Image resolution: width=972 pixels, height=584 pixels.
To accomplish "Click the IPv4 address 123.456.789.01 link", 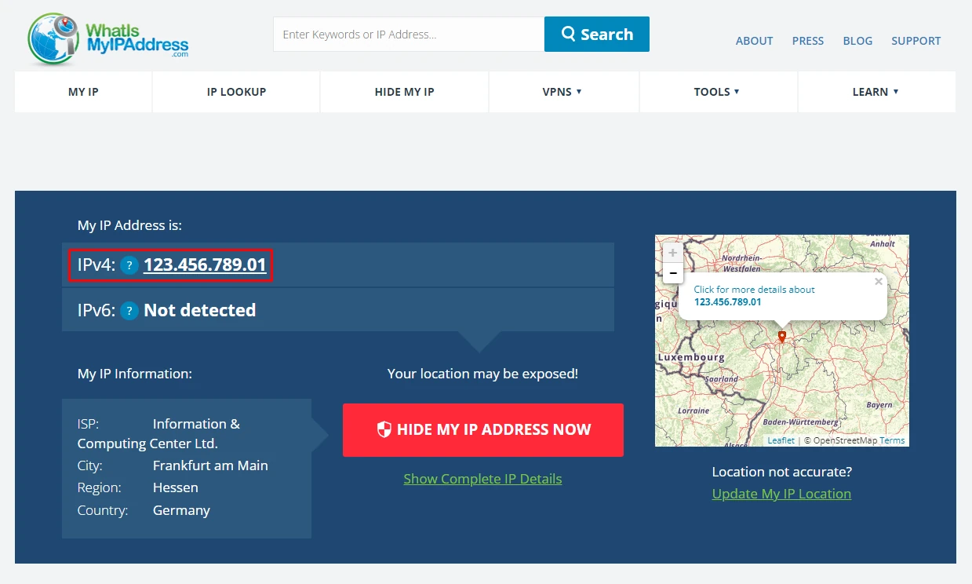I will [205, 265].
